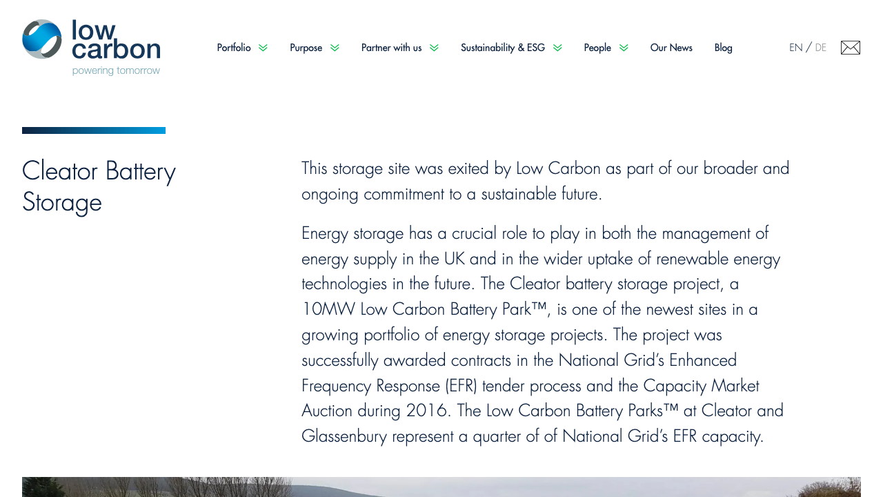Expand the Purpose dropdown chevron
Image resolution: width=883 pixels, height=497 pixels.
(x=336, y=48)
